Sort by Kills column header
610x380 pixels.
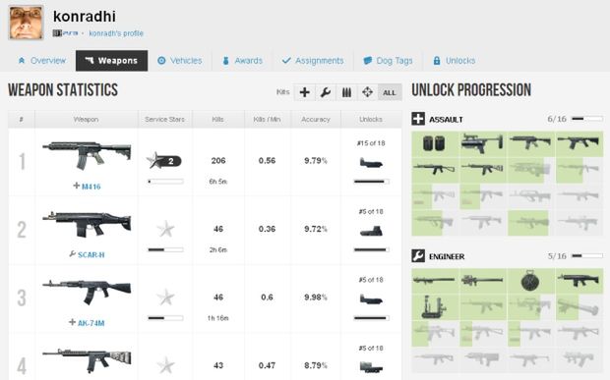pos(217,119)
